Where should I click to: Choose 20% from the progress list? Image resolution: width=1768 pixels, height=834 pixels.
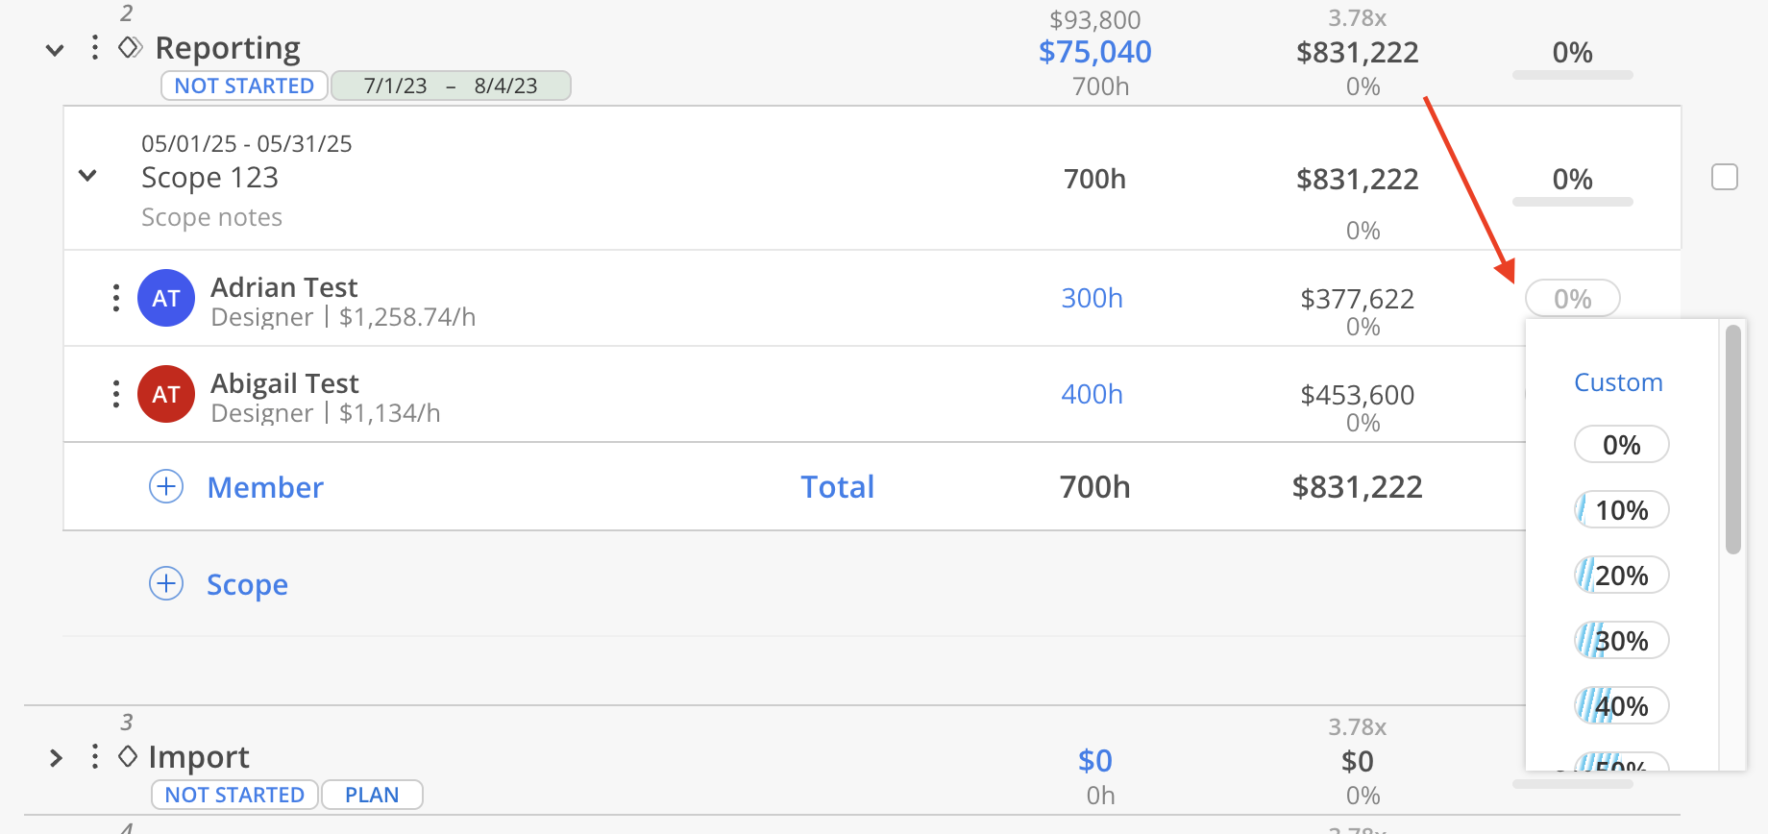tap(1621, 576)
